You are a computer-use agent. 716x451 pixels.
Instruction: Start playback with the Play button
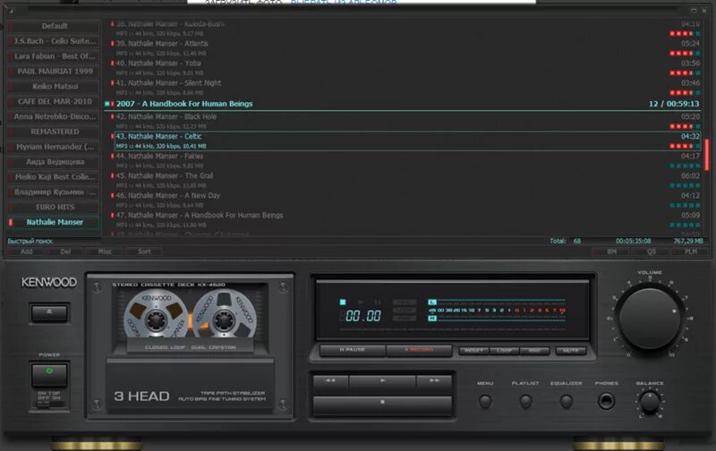coord(382,380)
